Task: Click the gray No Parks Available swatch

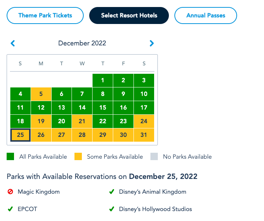Action: click(154, 157)
